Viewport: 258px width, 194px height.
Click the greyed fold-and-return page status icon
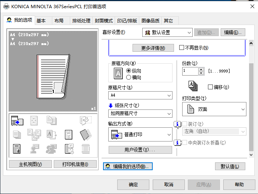point(86,121)
